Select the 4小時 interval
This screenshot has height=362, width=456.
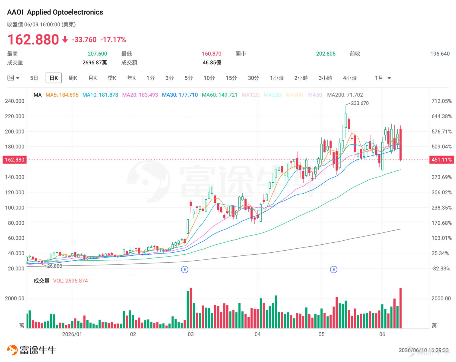click(350, 78)
